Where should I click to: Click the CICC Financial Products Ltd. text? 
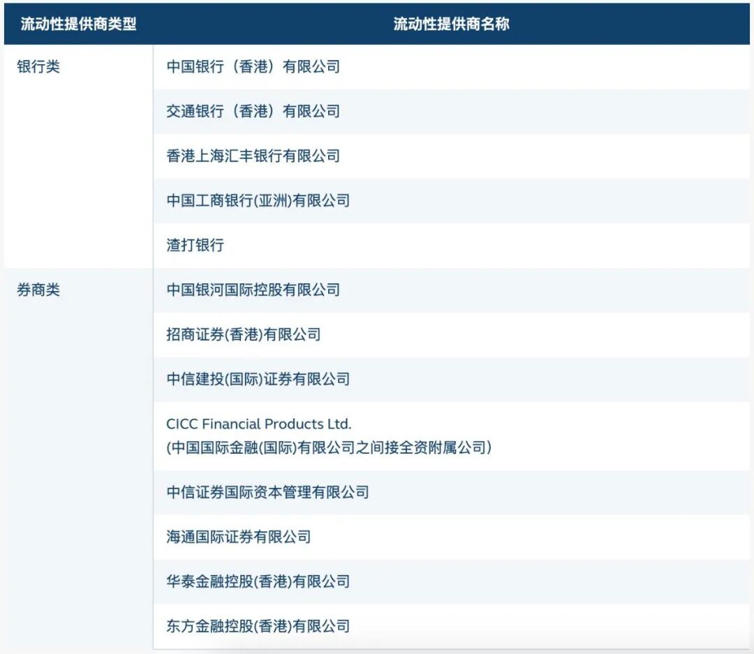[x=259, y=424]
